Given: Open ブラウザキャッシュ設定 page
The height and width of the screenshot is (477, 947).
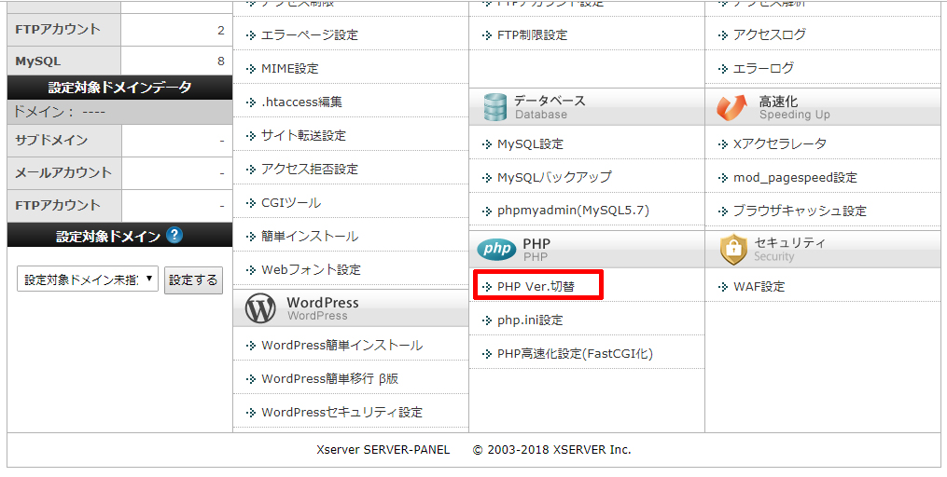Looking at the screenshot, I should (x=799, y=211).
